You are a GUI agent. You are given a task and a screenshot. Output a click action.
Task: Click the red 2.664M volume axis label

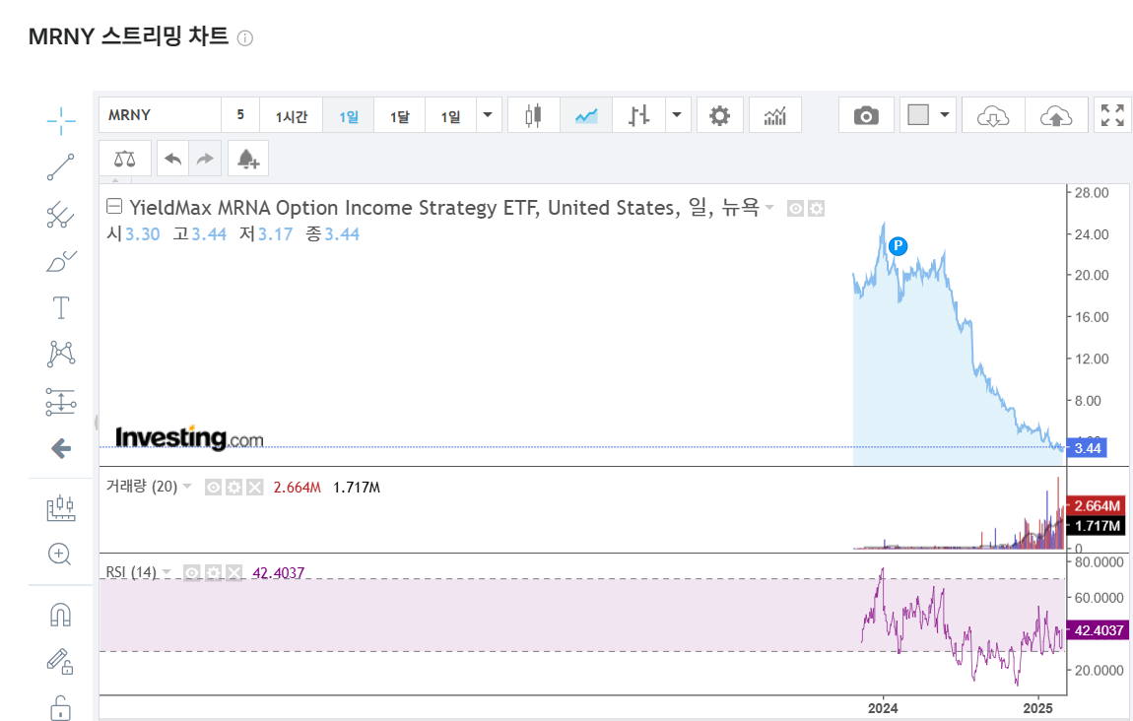tap(1097, 505)
